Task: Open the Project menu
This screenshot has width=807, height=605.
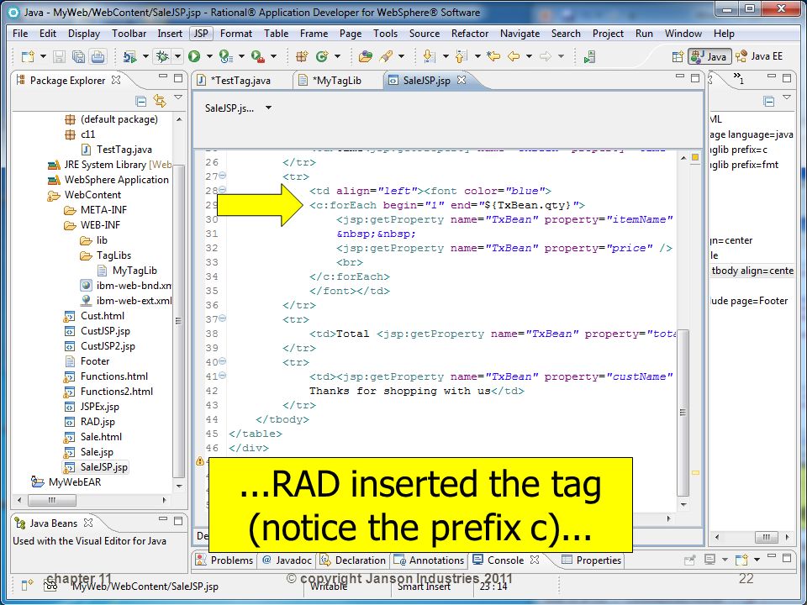Action: 608,34
